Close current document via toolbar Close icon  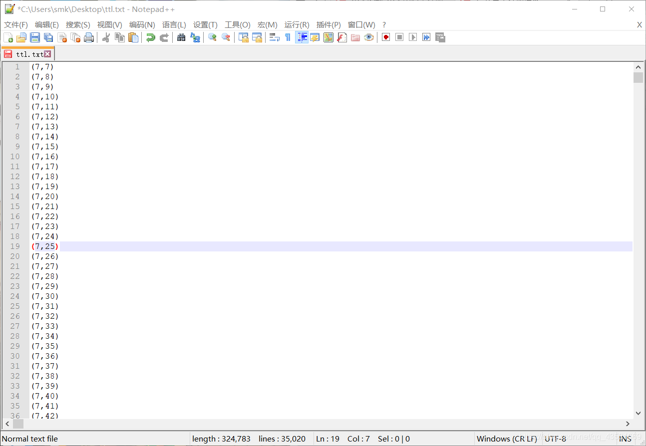click(62, 37)
